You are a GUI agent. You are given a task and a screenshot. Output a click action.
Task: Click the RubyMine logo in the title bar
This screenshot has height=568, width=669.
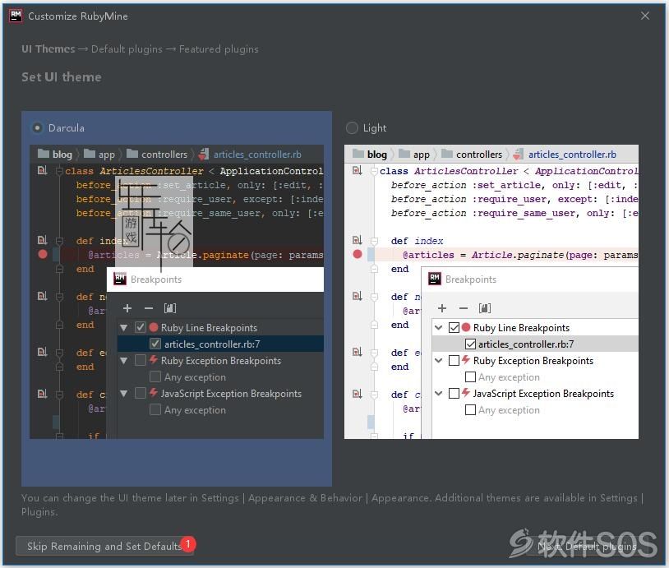(16, 16)
